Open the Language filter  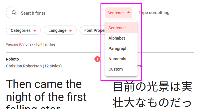[x=60, y=30]
